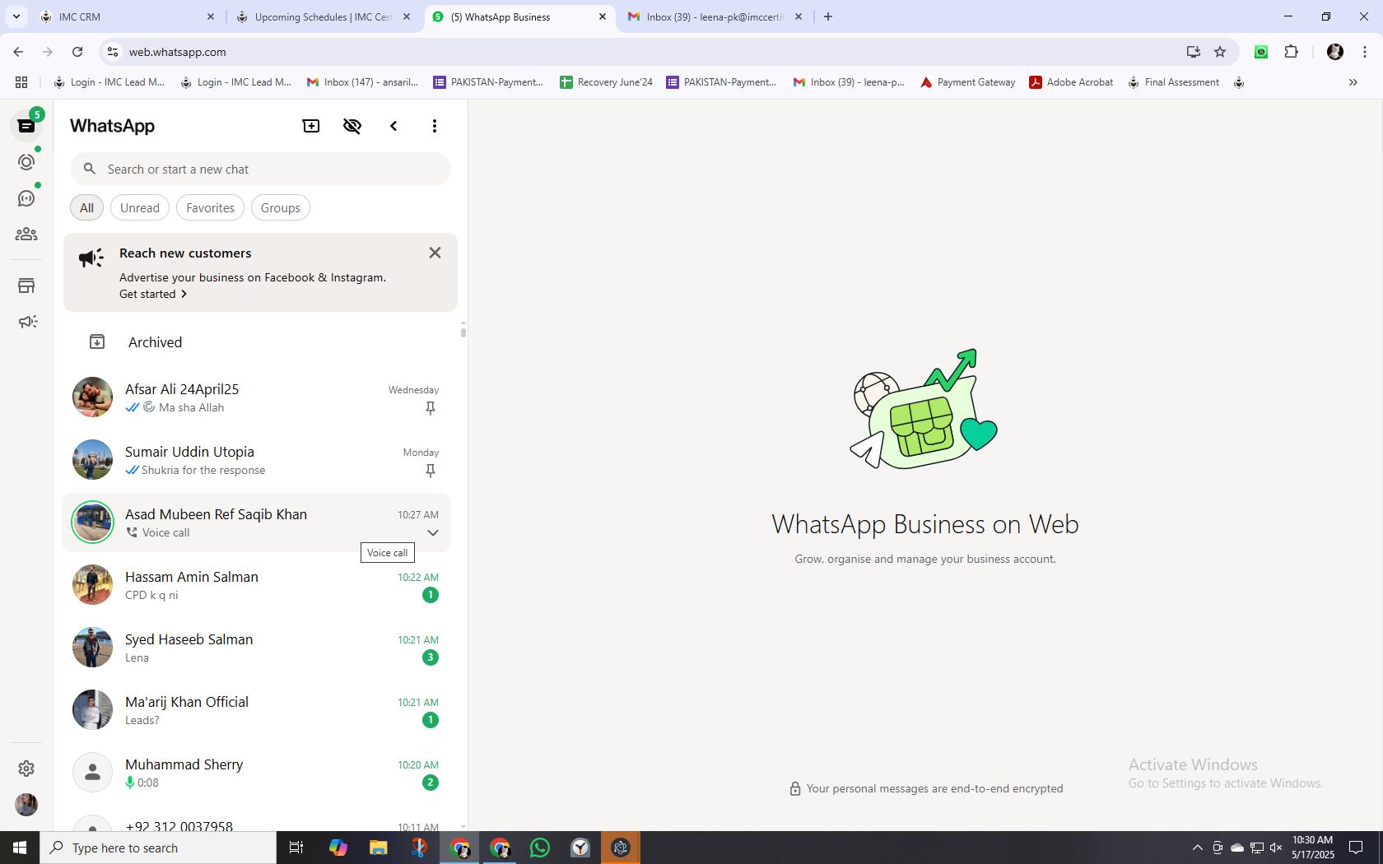Open the Extensions puzzle icon
Image resolution: width=1383 pixels, height=864 pixels.
pos(1291,52)
